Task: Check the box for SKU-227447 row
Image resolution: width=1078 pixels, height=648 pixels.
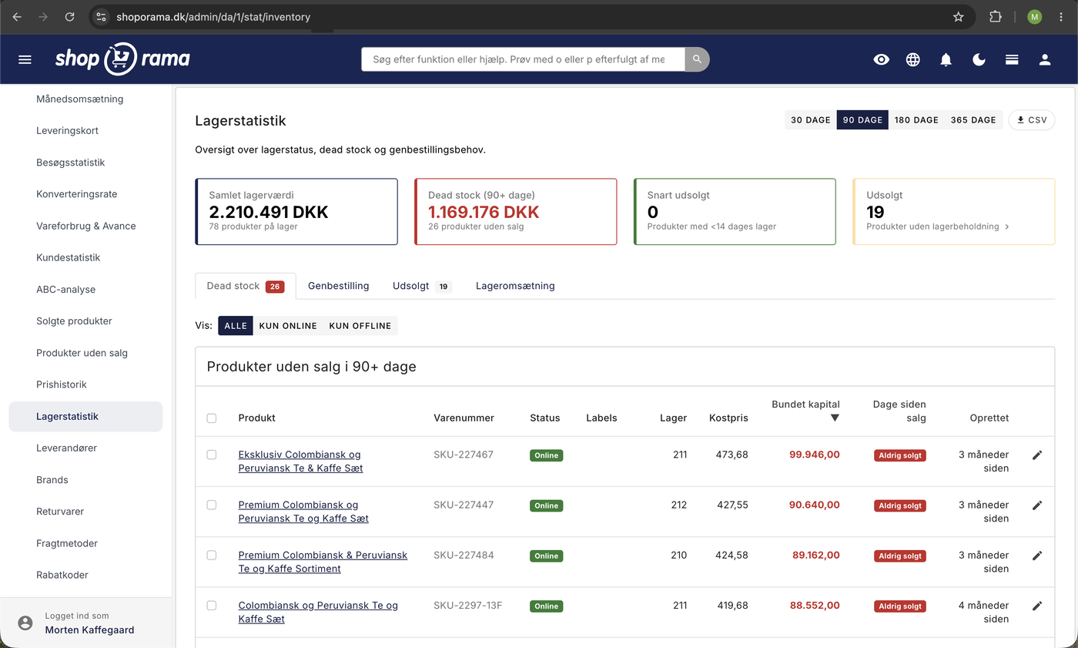Action: (x=212, y=505)
